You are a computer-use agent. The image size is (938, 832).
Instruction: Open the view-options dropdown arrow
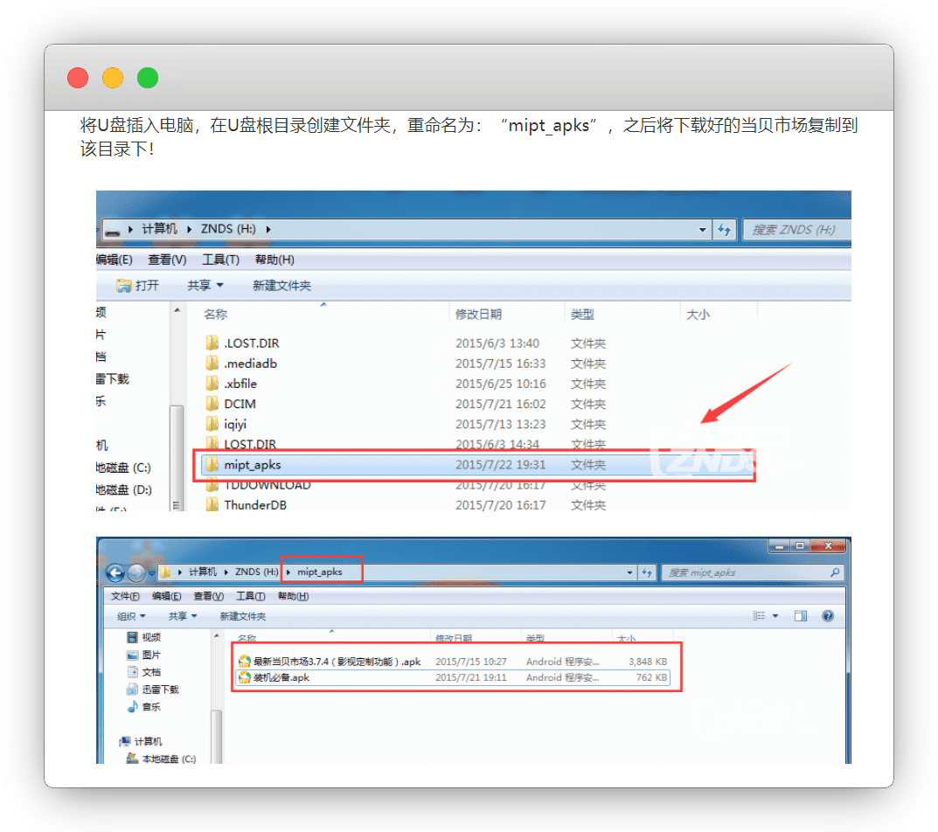pyautogui.click(x=775, y=616)
